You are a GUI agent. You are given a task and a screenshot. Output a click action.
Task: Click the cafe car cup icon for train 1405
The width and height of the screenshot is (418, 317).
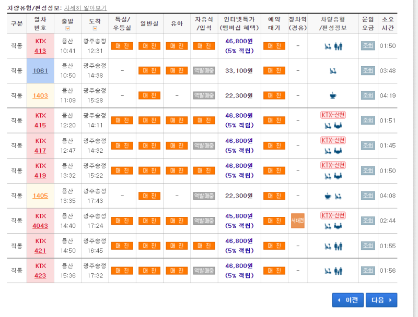pyautogui.click(x=328, y=196)
